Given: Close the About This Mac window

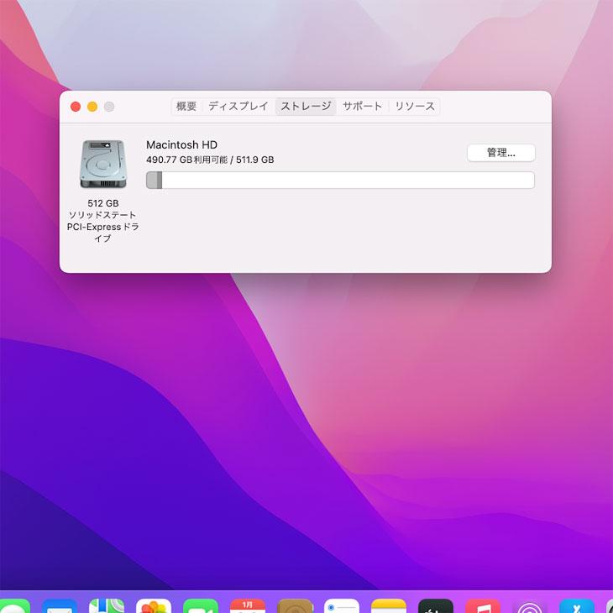Looking at the screenshot, I should tap(76, 107).
